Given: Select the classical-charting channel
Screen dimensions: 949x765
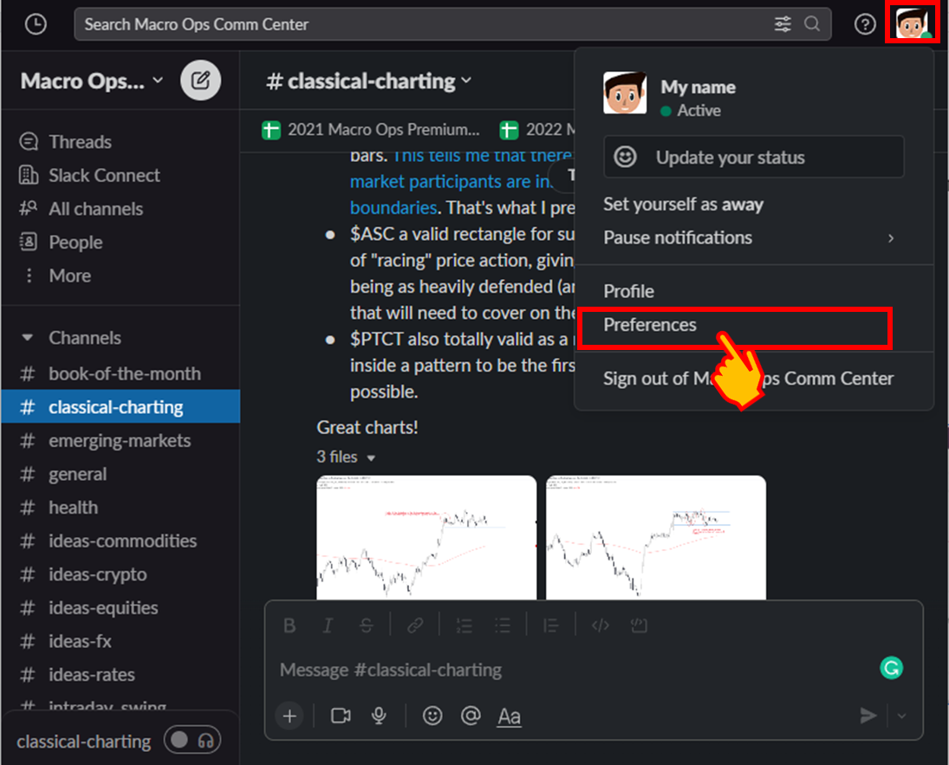Looking at the screenshot, I should coord(120,406).
